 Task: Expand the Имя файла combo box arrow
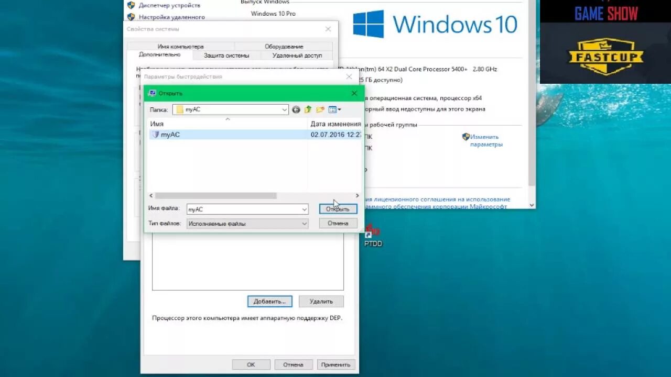pos(304,209)
